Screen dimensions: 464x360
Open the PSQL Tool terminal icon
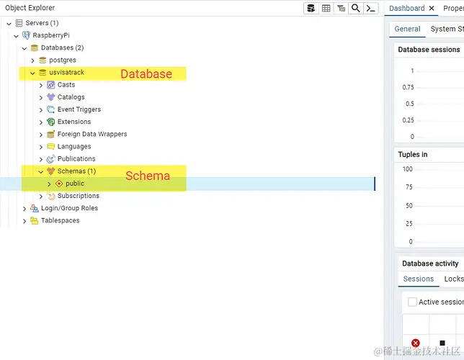tap(371, 9)
